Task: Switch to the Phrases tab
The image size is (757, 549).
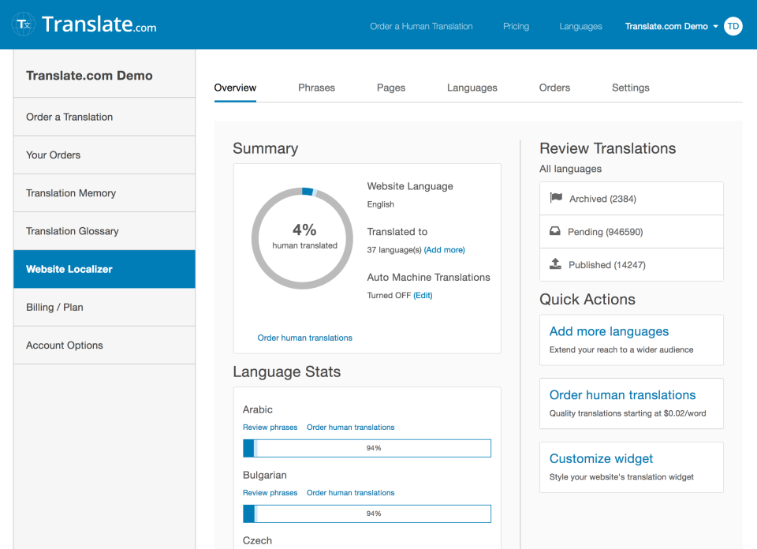Action: pos(316,88)
